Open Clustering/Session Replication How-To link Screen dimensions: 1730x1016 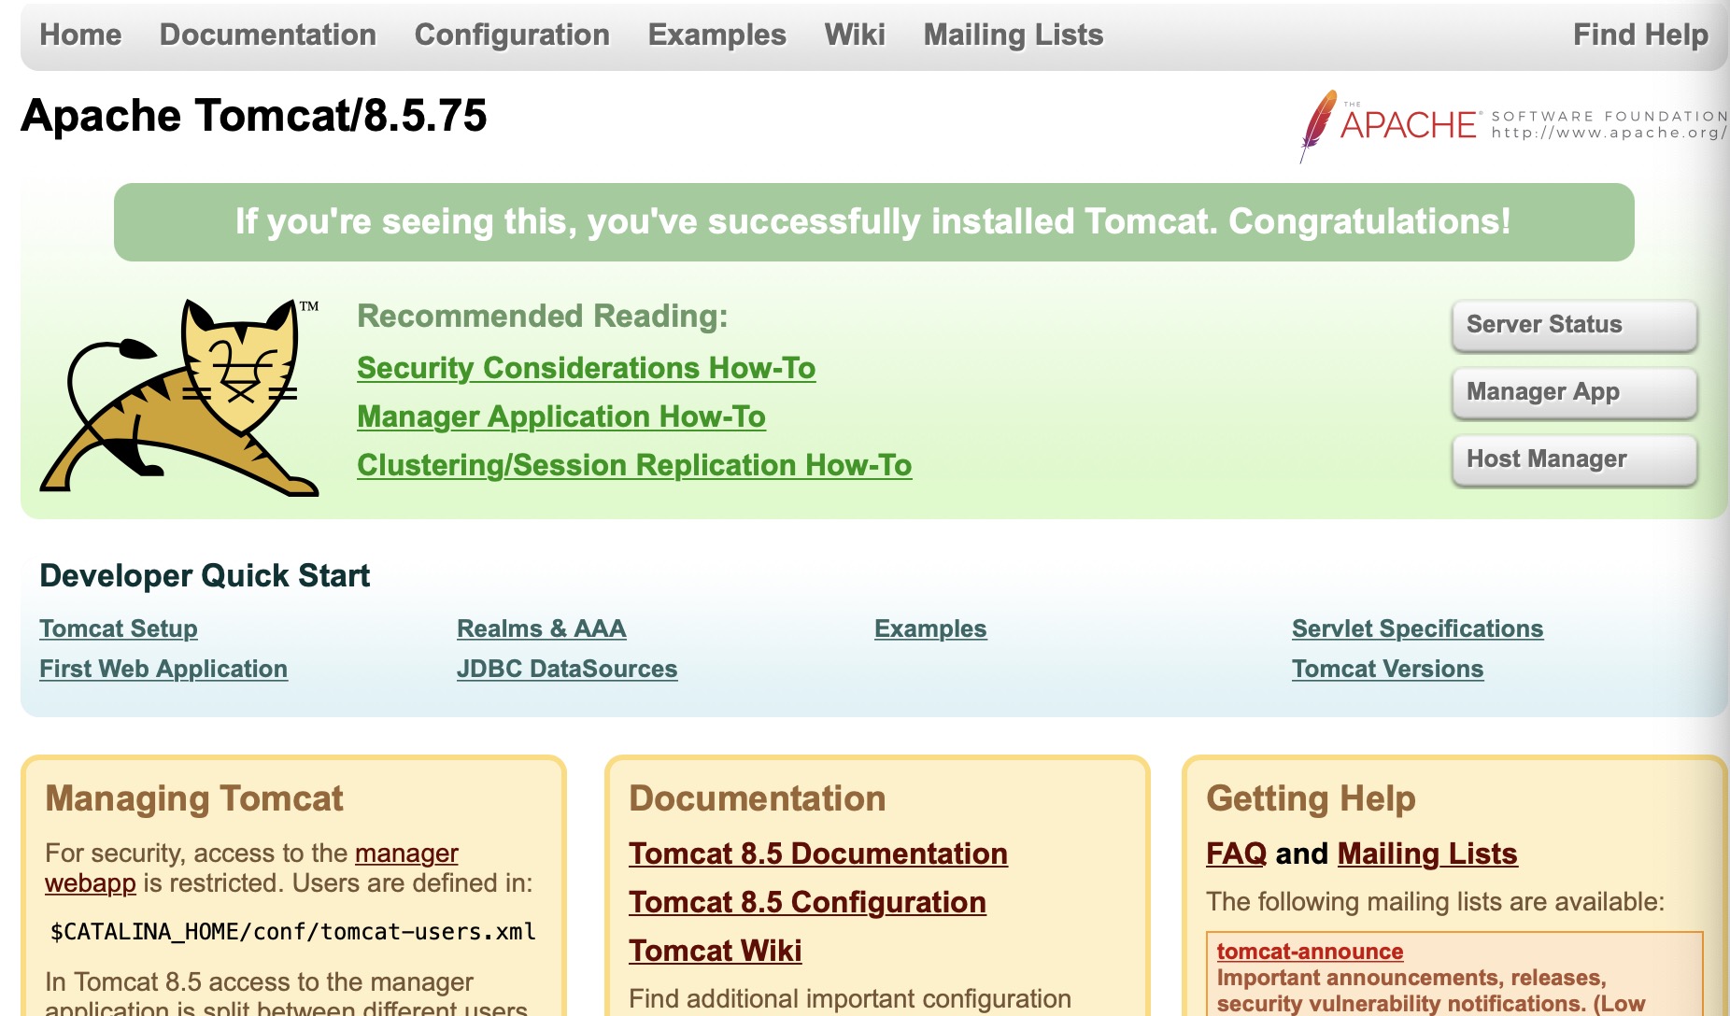(634, 465)
